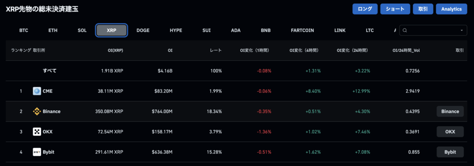Click the OKX trade button

tap(450, 132)
